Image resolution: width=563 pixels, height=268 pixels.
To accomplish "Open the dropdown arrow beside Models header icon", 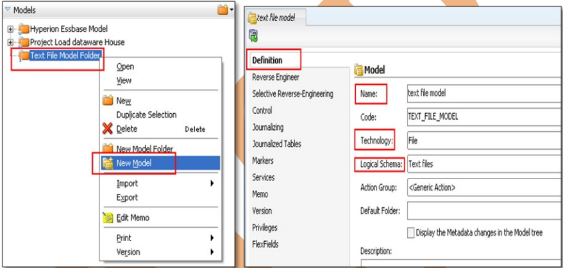I will tap(231, 10).
